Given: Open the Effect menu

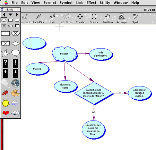Looking at the screenshot, I should tap(91, 2).
